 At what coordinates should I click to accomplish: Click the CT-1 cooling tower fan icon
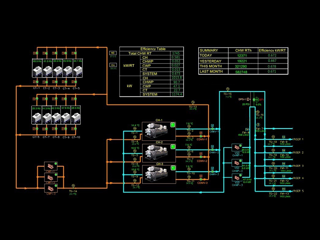pos(37,70)
